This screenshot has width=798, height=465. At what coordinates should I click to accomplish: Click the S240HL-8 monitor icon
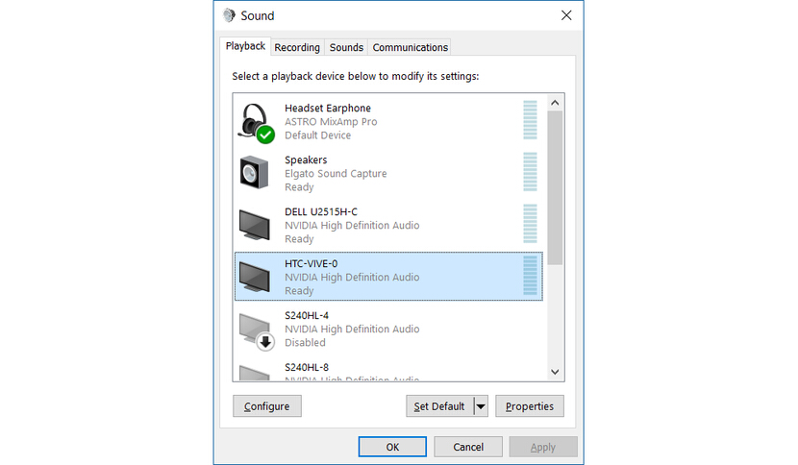[x=255, y=373]
